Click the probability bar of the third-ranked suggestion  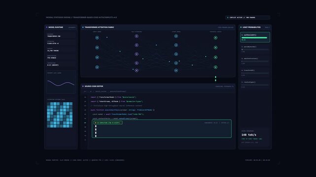(x=255, y=61)
